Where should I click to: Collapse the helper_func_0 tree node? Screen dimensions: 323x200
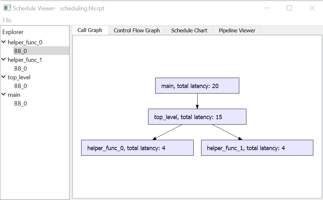pos(4,42)
